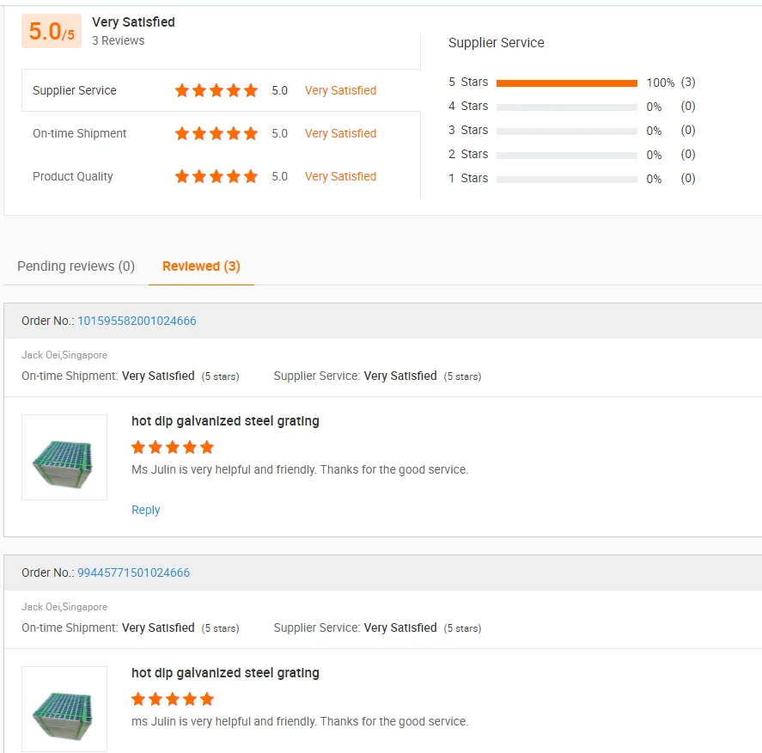Open the Pending reviews tab
762x753 pixels.
click(76, 266)
